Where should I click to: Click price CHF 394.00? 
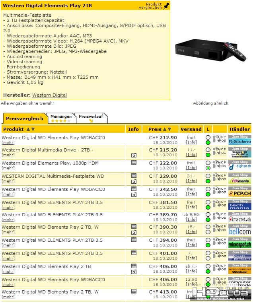(163, 240)
